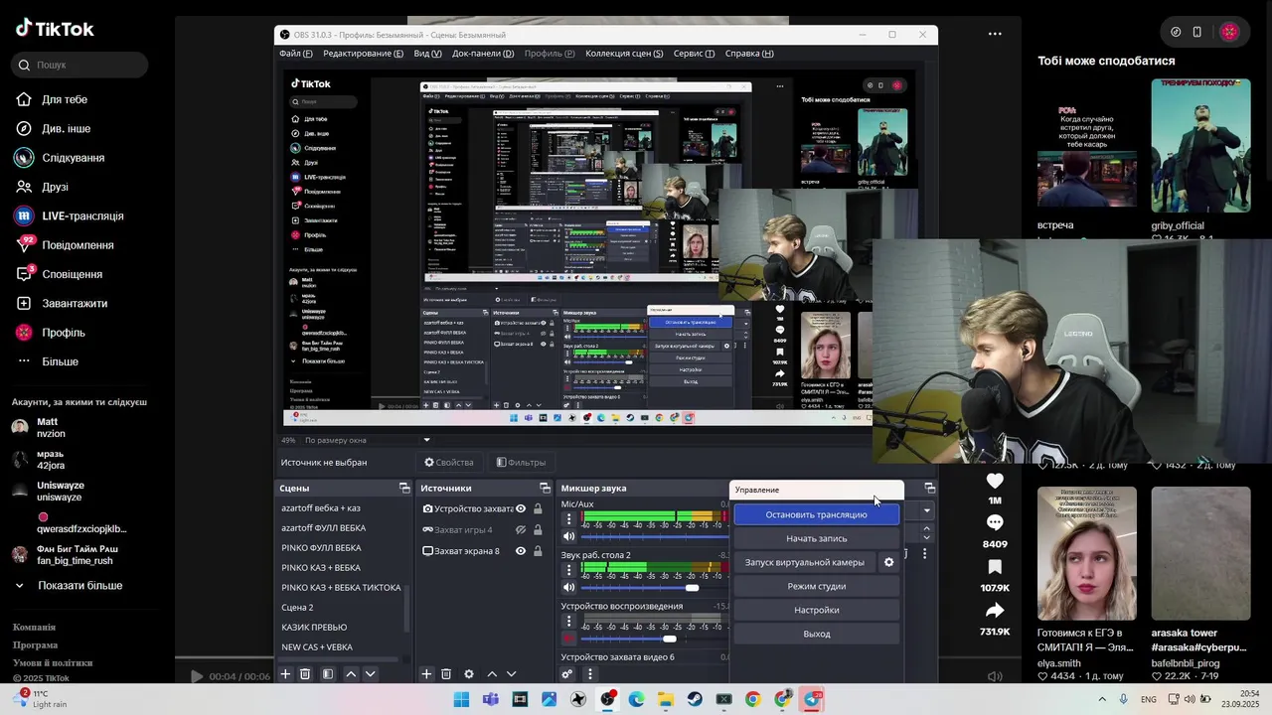Open advanced audio properties gears in mixer
Screen dimensions: 1272x715
[567, 674]
